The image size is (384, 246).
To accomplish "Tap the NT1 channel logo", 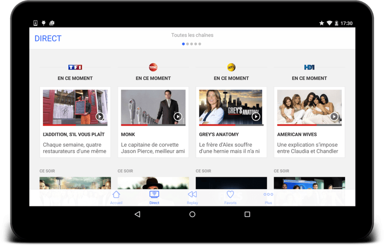I will [x=231, y=68].
